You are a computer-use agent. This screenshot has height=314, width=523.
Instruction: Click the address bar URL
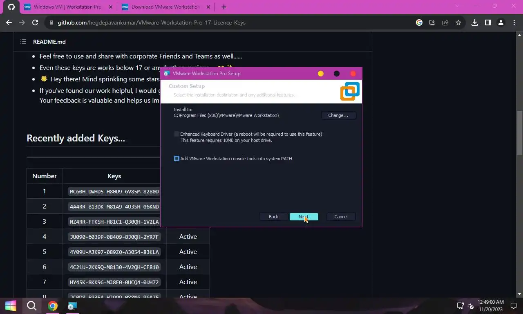pos(152,22)
